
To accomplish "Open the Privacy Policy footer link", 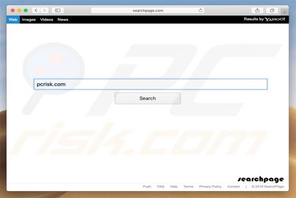I will 210,186.
